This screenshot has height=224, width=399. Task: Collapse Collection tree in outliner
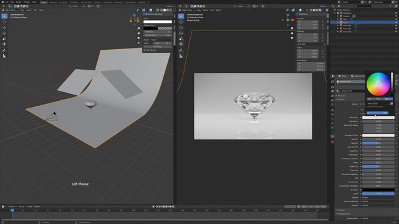335,13
